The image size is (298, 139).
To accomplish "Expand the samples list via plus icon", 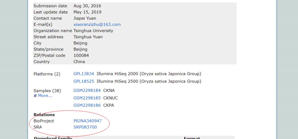I will click(x=35, y=96).
